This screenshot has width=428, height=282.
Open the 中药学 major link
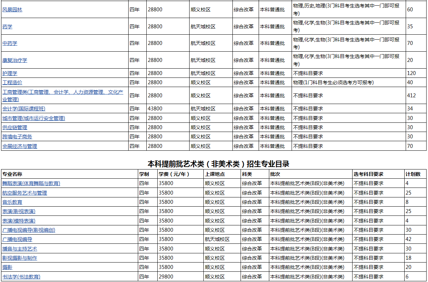tap(10, 43)
